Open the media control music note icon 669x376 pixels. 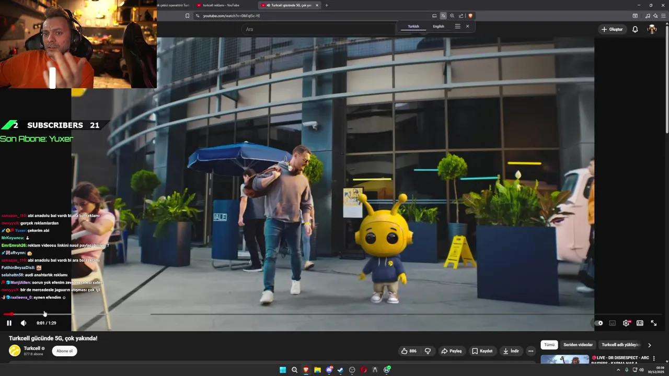648,16
